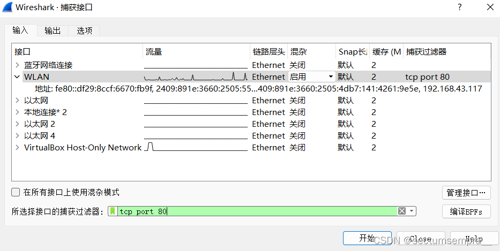Click the 管理接口 button
Image resolution: width=500 pixels, height=251 pixels.
(x=466, y=193)
